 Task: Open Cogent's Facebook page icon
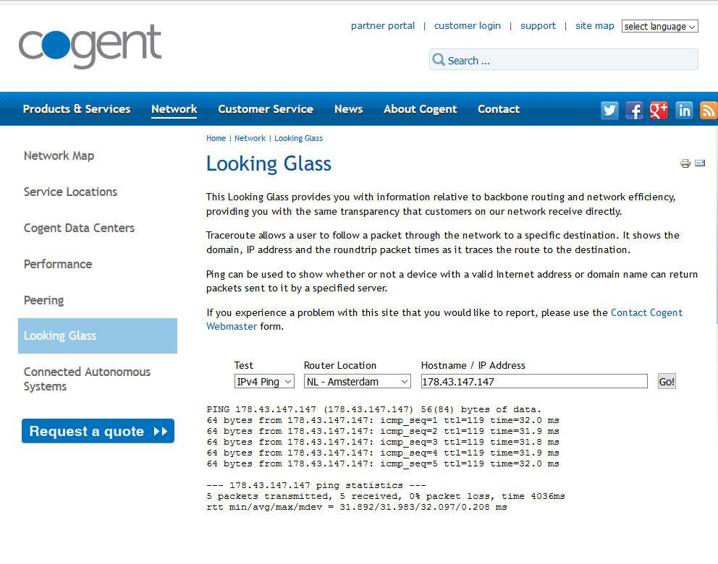click(634, 110)
